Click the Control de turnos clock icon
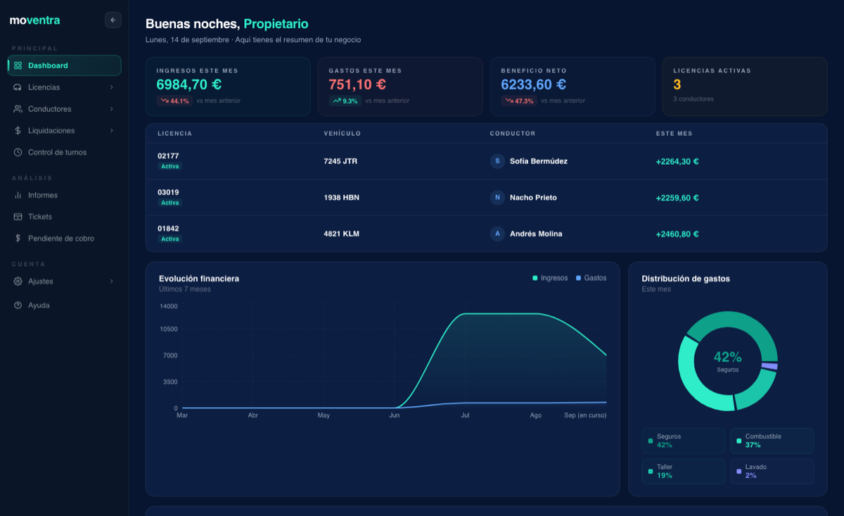The height and width of the screenshot is (516, 844). (x=18, y=153)
